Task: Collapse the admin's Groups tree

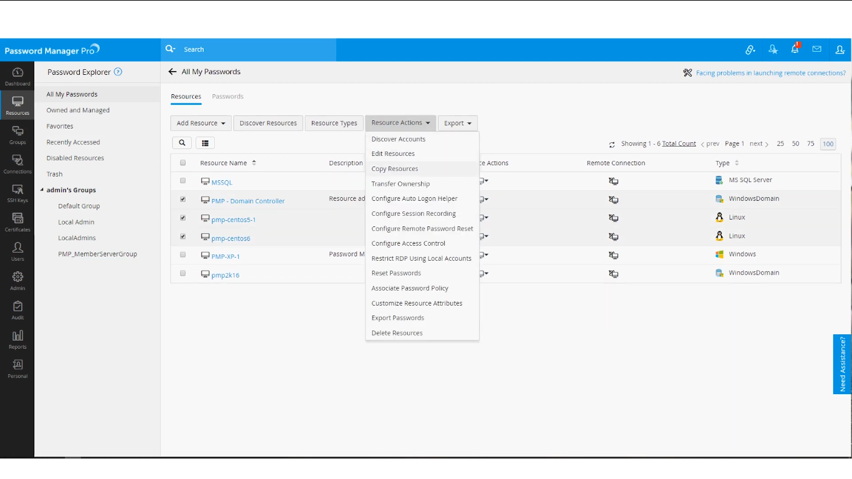Action: click(x=42, y=190)
